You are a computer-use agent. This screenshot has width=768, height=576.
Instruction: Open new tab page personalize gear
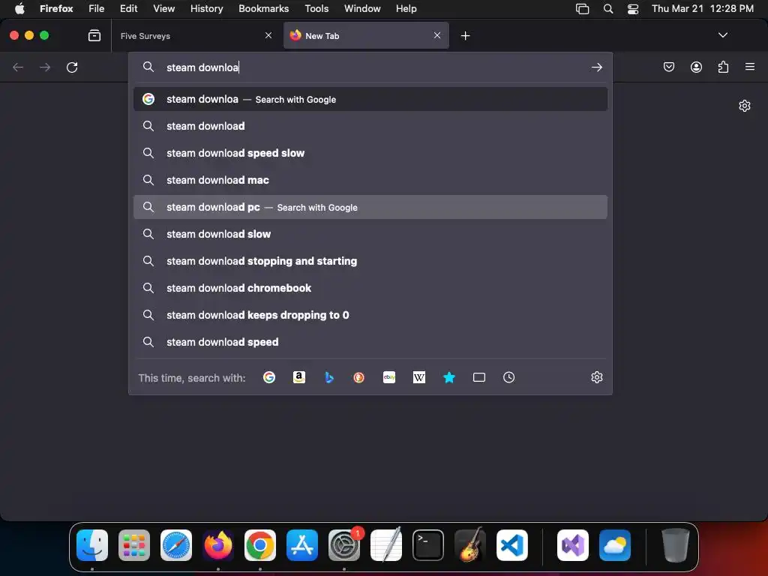[x=745, y=106]
